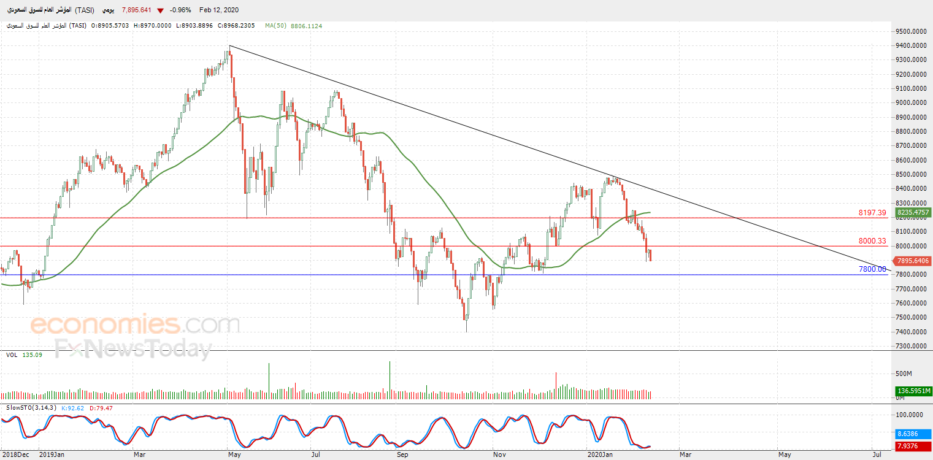
Task: Click the blue 8.6386 stochastic K tag
Action: 913,433
